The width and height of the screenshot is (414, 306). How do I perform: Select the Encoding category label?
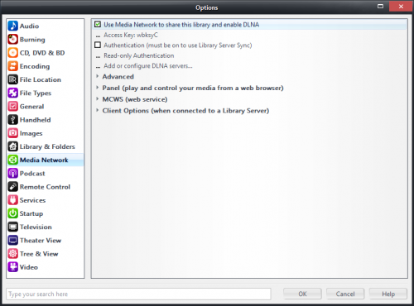(x=35, y=66)
